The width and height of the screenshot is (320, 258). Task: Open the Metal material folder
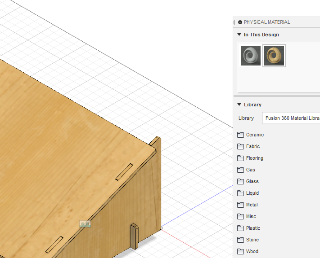248,205
